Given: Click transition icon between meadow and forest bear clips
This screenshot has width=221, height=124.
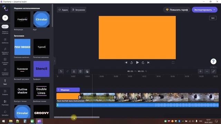Looking at the screenshot, I should click(x=115, y=97).
